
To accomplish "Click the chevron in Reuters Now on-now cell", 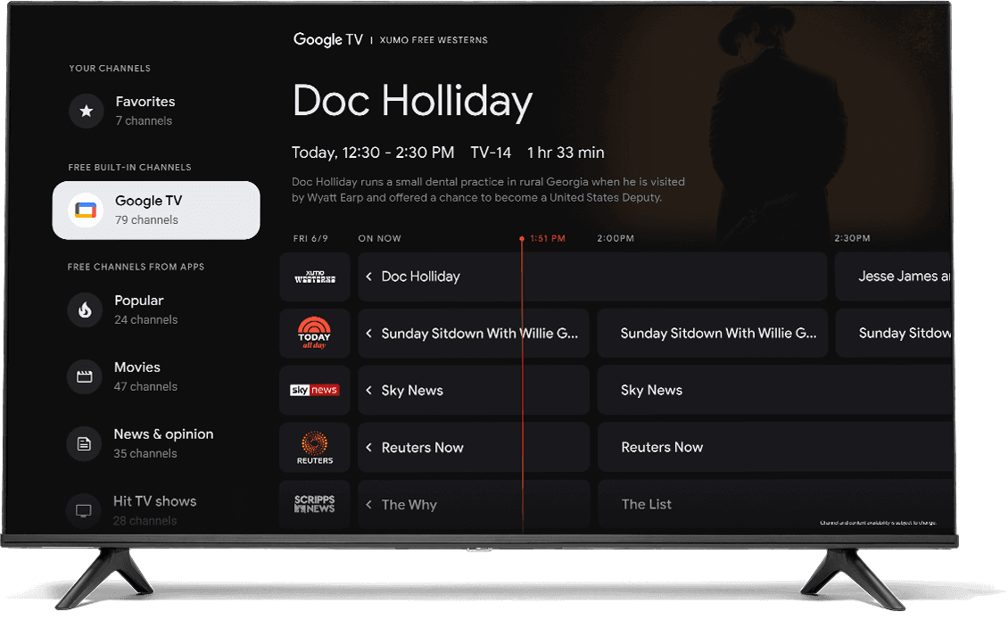I will [369, 448].
